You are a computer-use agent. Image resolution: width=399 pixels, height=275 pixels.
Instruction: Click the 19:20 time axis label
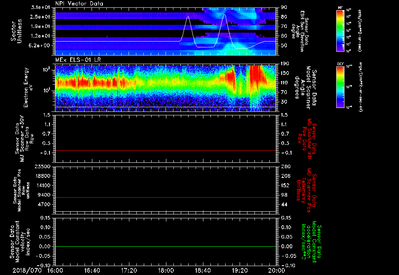pos(240,270)
